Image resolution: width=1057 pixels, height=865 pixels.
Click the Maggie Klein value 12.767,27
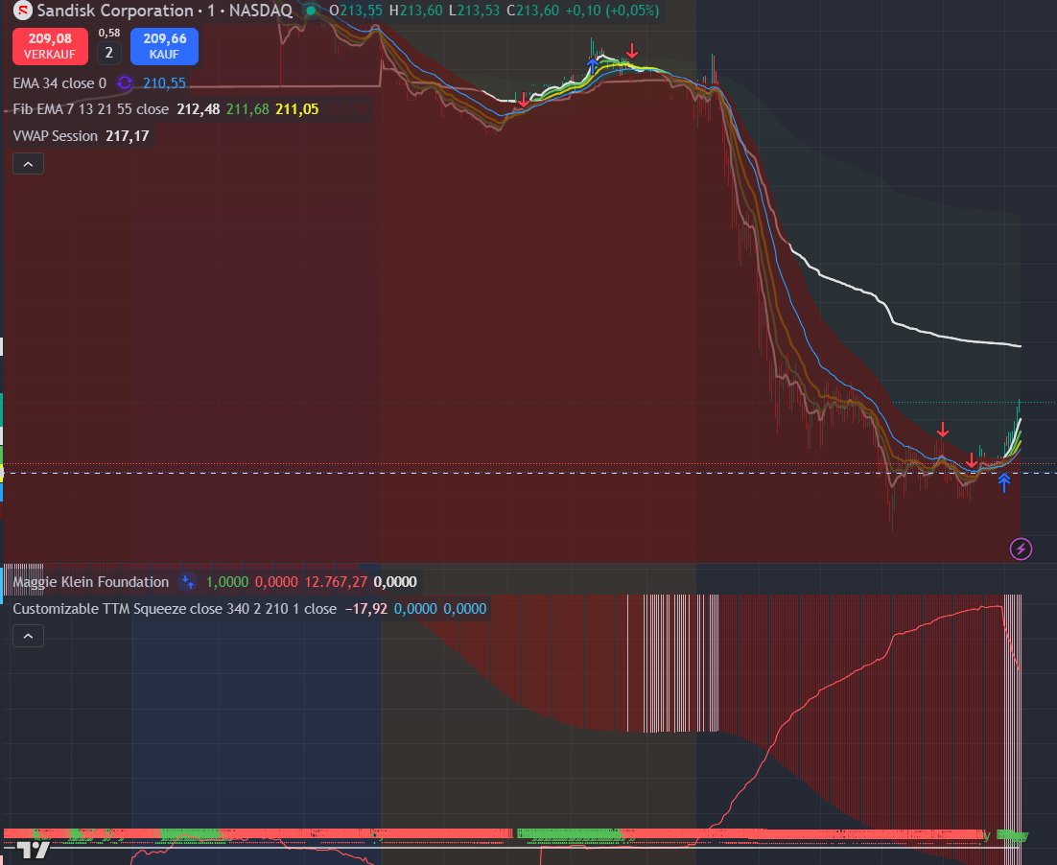pyautogui.click(x=336, y=582)
